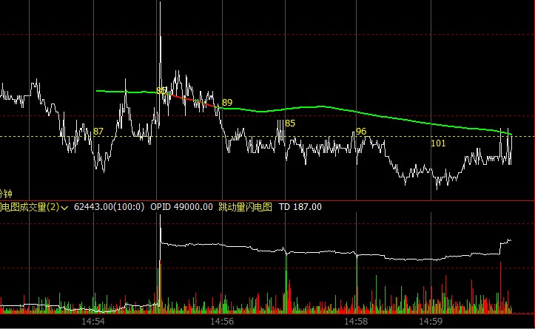
Task: Click the yellow 89 price marker
Action: [x=227, y=102]
